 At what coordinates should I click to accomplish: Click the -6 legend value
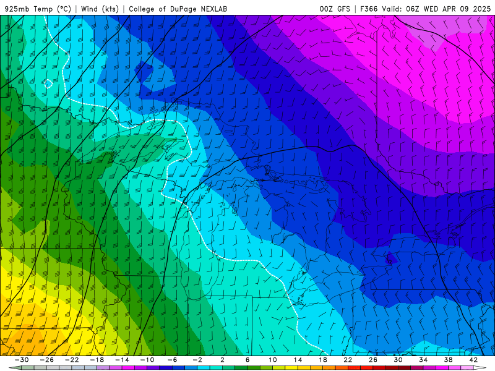coord(172,360)
